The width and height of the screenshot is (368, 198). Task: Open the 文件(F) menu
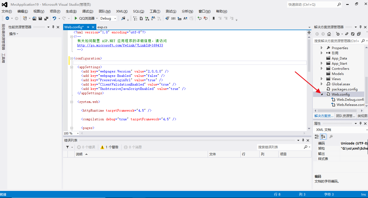pyautogui.click(x=7, y=11)
